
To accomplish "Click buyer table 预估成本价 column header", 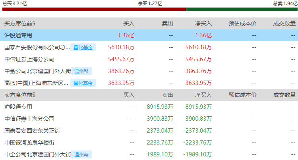I will pos(242,23).
